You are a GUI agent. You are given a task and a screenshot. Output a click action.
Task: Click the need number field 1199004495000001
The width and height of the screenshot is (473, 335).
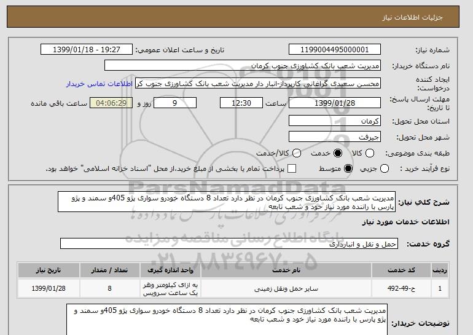(335, 50)
